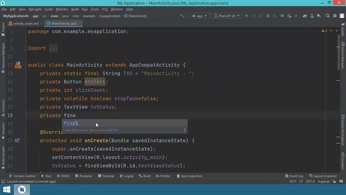The height and width of the screenshot is (195, 346).
Task: Open Search Everywhere magnifier icon
Action: [x=328, y=16]
